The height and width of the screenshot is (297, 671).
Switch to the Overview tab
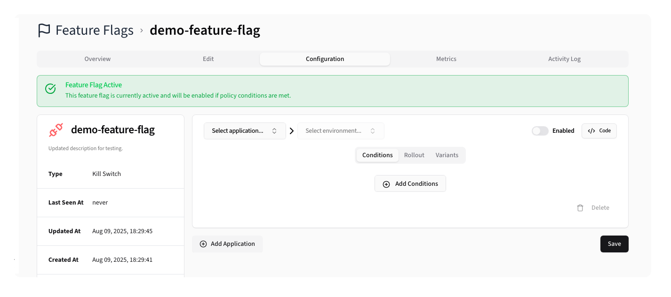point(97,59)
